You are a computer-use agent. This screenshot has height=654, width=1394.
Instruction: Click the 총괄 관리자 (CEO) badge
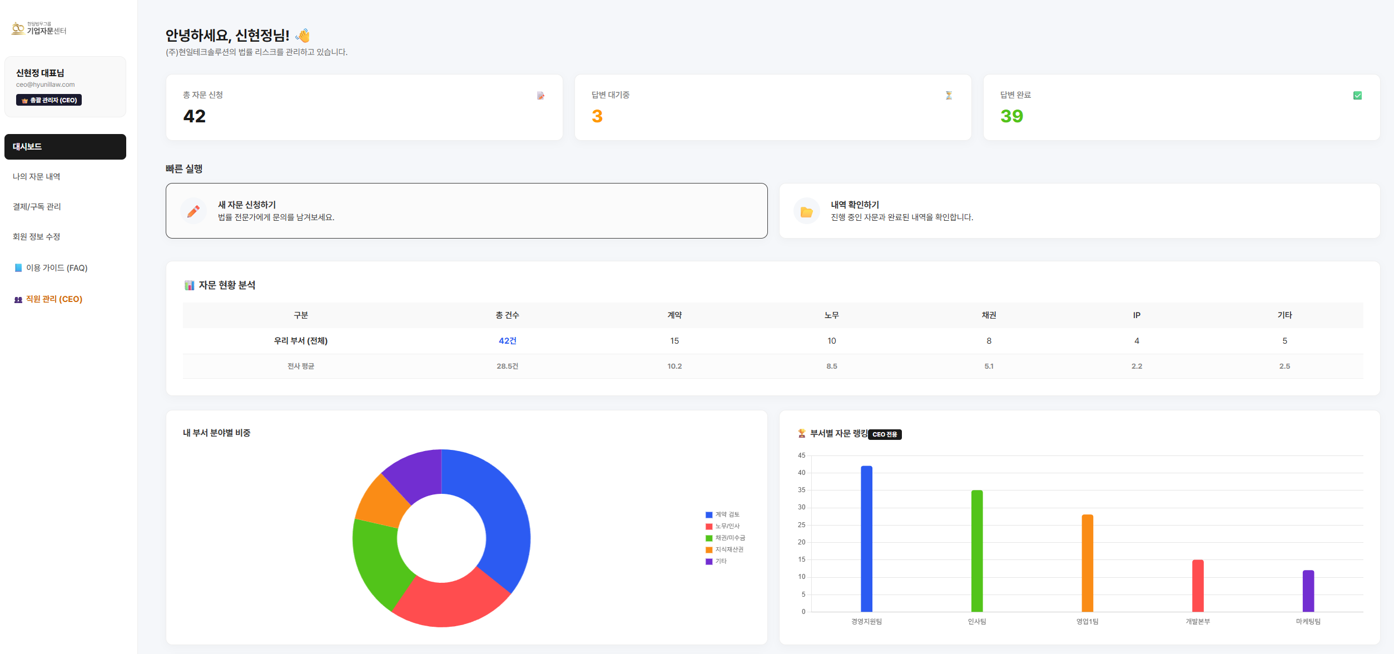click(x=49, y=100)
